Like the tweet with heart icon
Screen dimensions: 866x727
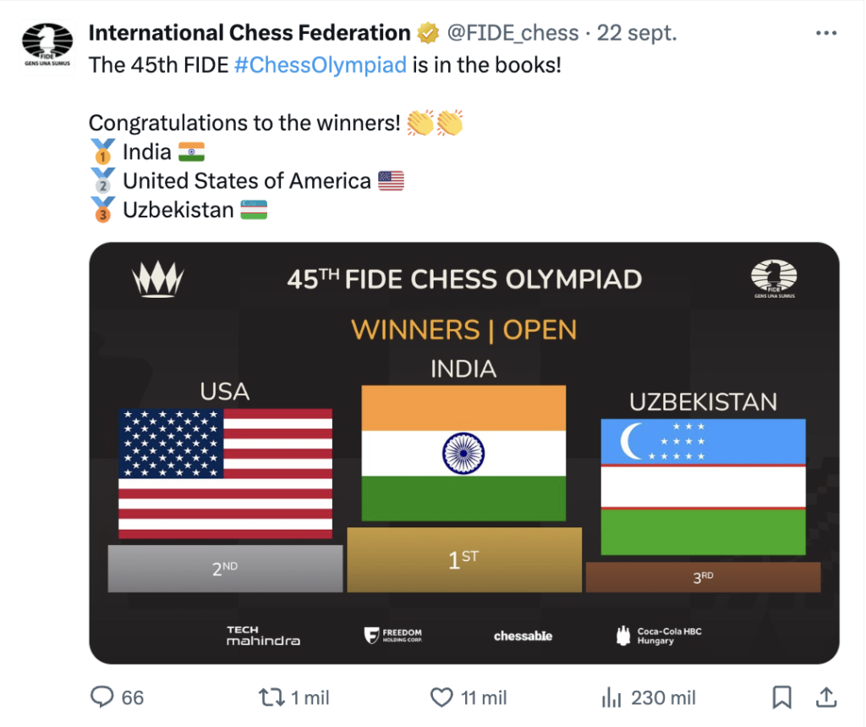coord(442,697)
